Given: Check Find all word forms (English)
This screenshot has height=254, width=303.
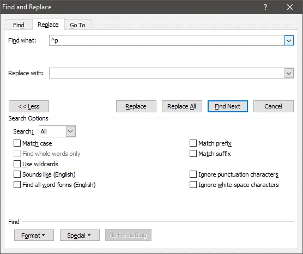Looking at the screenshot, I should tap(17, 185).
